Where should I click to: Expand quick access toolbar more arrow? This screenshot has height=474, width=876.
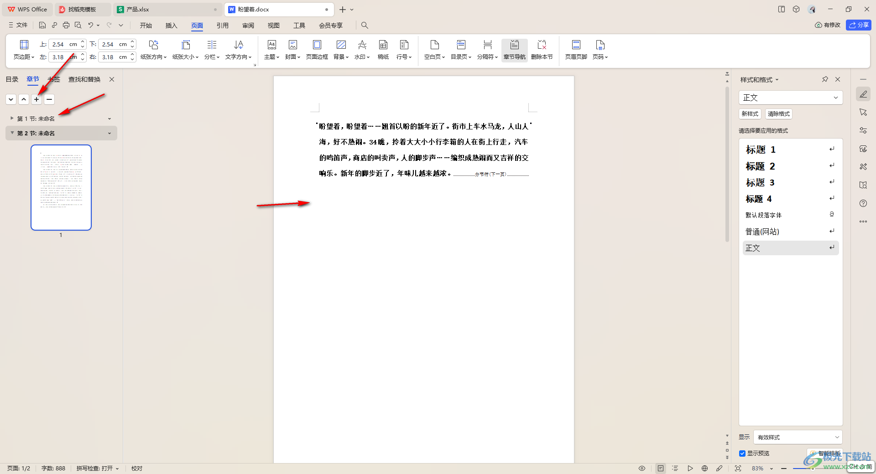(x=121, y=25)
